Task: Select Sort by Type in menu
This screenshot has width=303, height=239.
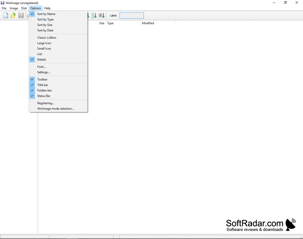Action: [x=58, y=19]
